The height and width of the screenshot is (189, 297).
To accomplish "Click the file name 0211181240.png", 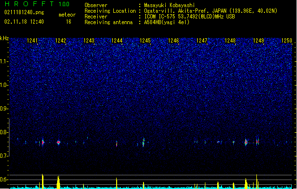I will [24, 13].
